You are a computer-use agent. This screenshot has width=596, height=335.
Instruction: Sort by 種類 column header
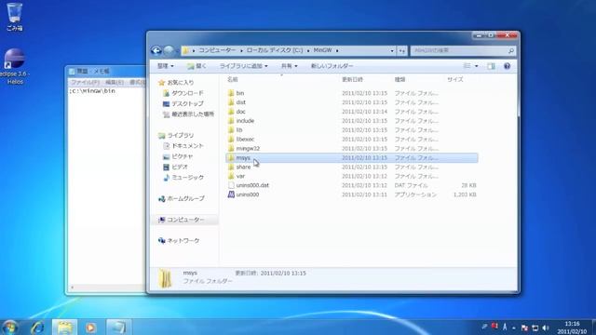(400, 79)
